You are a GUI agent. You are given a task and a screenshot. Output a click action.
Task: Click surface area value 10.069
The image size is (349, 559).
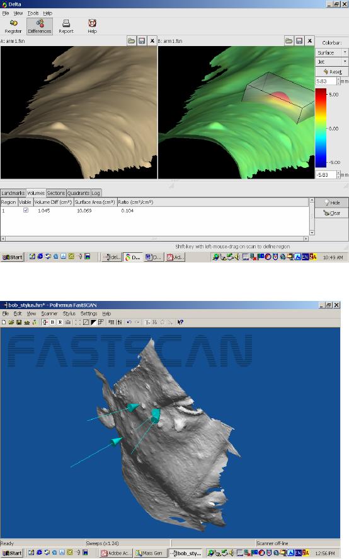[x=84, y=211]
